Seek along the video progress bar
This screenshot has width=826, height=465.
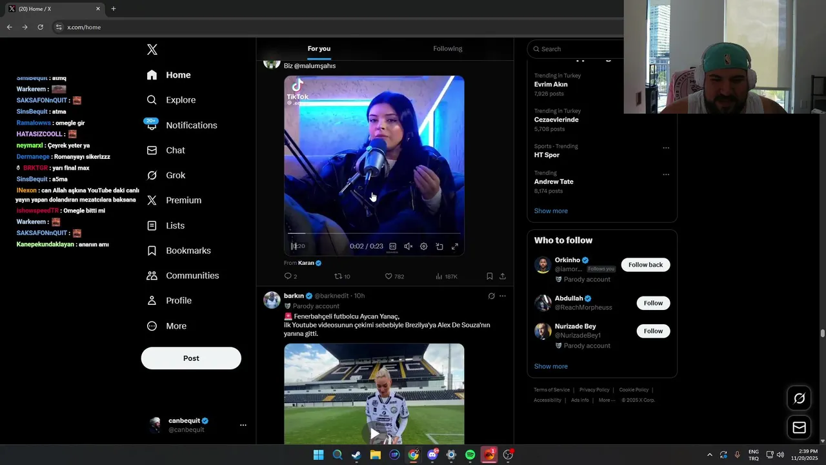click(x=374, y=232)
